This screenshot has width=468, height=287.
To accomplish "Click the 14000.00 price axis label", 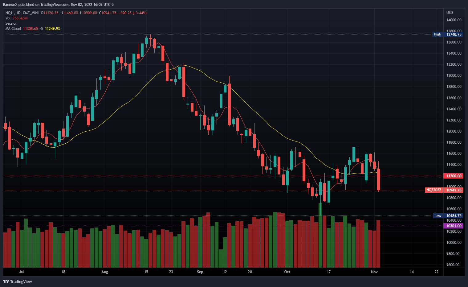I will coord(454,20).
